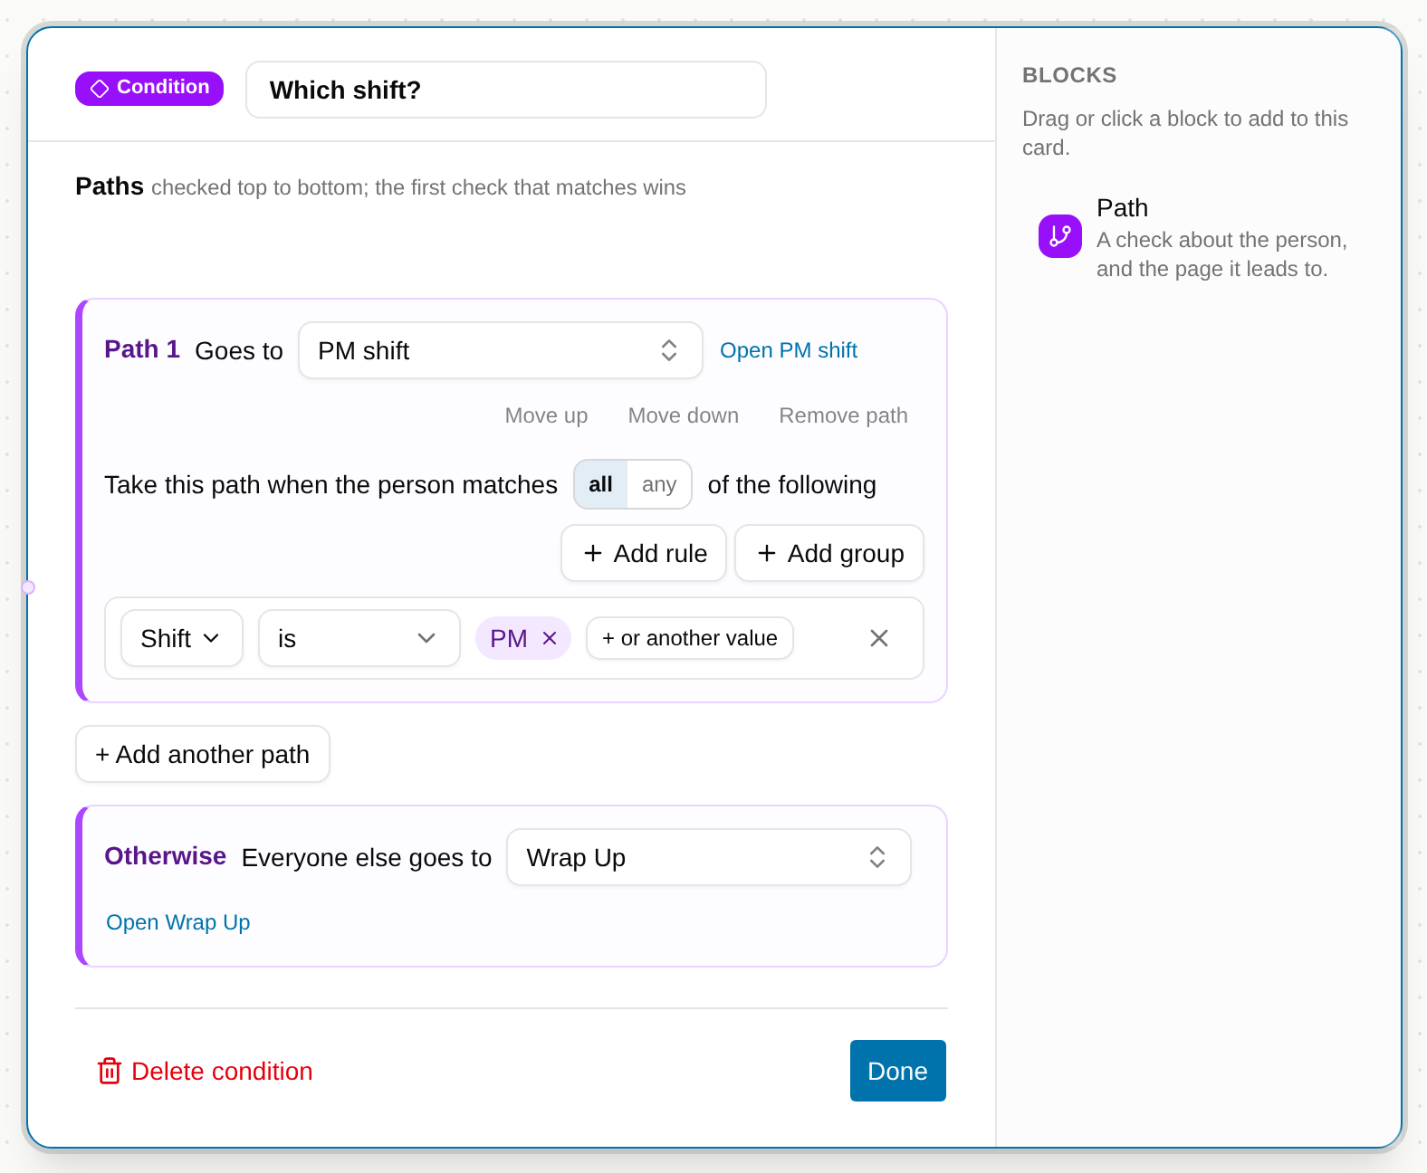Click Delete condition
This screenshot has height=1173, width=1427.
click(205, 1071)
